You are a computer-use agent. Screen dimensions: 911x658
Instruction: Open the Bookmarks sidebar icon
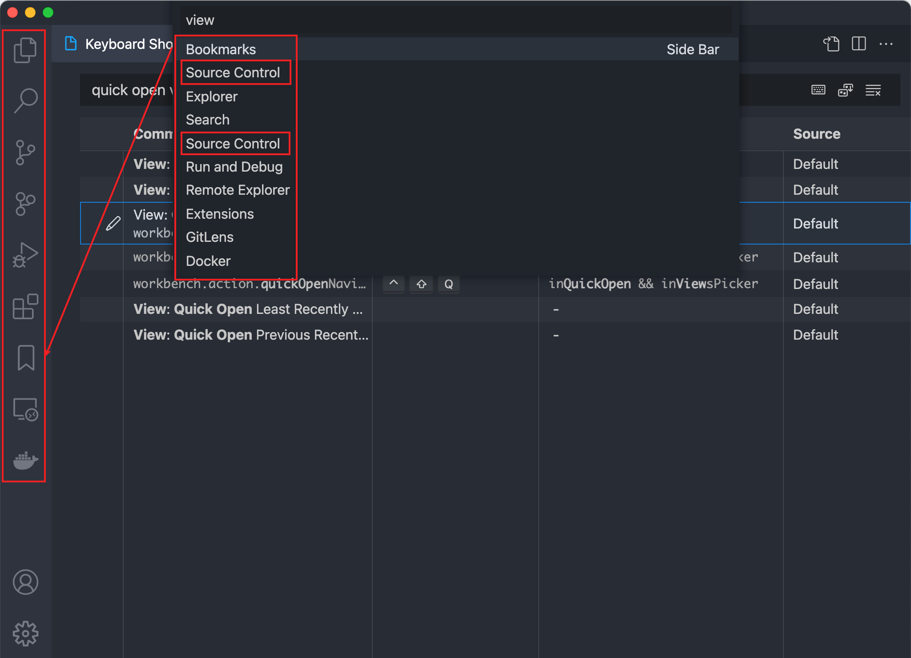25,358
